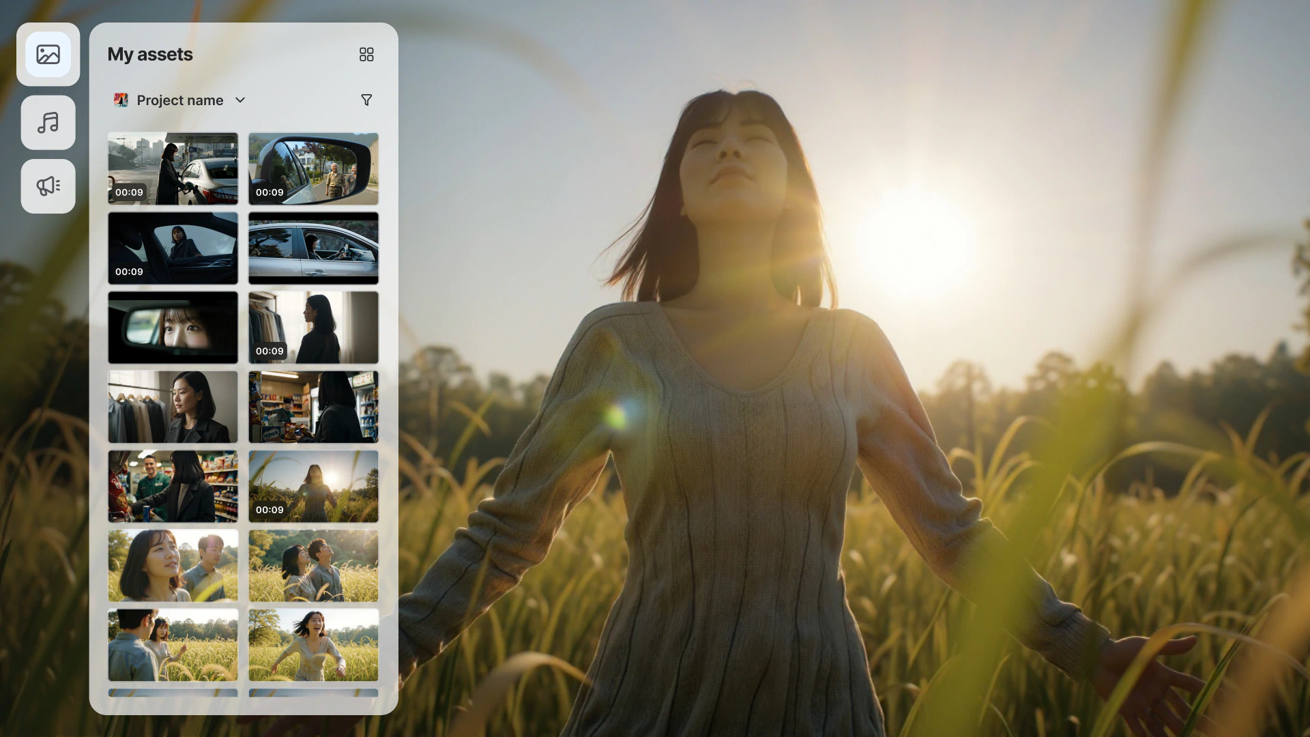Open the image assets sidebar tab
The image size is (1310, 737).
(48, 55)
